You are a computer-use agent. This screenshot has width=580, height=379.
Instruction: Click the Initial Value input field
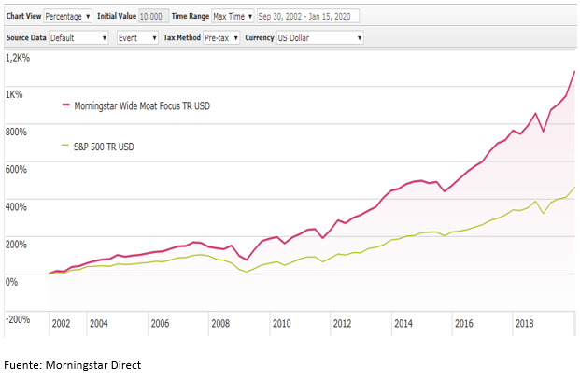click(x=153, y=17)
